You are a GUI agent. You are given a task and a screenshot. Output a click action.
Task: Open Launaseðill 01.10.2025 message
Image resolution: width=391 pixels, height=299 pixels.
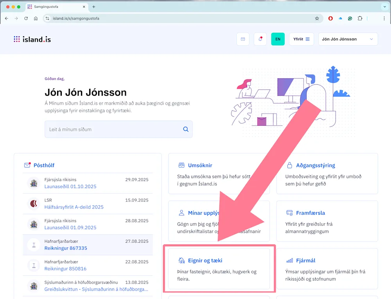(70, 187)
